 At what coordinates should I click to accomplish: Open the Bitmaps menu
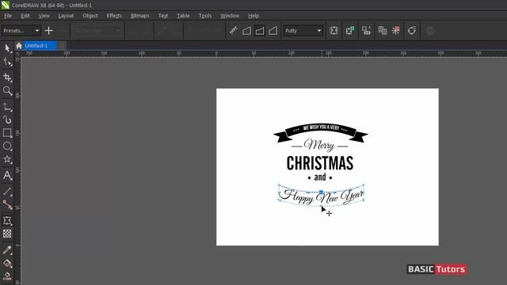pyautogui.click(x=140, y=16)
